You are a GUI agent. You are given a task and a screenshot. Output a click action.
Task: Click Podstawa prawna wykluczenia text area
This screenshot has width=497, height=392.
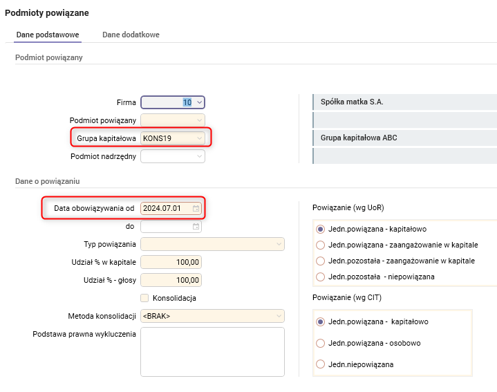coord(212,352)
